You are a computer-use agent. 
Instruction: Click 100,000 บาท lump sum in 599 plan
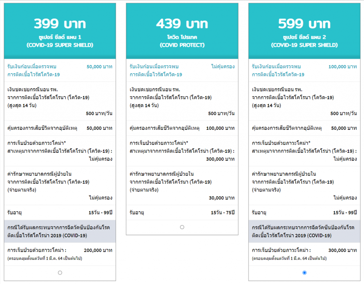point(342,67)
